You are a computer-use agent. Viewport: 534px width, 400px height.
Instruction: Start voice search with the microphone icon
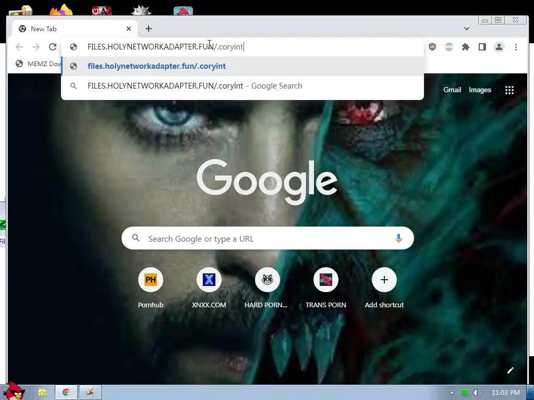pyautogui.click(x=398, y=239)
